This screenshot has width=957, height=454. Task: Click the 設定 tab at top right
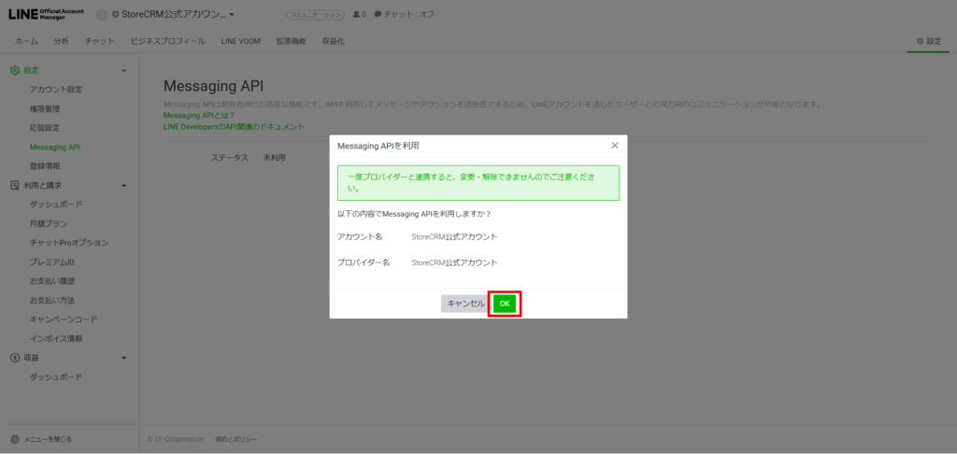[928, 41]
